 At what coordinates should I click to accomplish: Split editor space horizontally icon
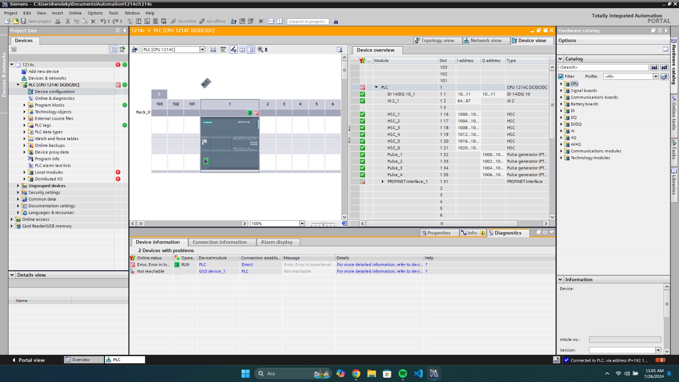tap(271, 21)
